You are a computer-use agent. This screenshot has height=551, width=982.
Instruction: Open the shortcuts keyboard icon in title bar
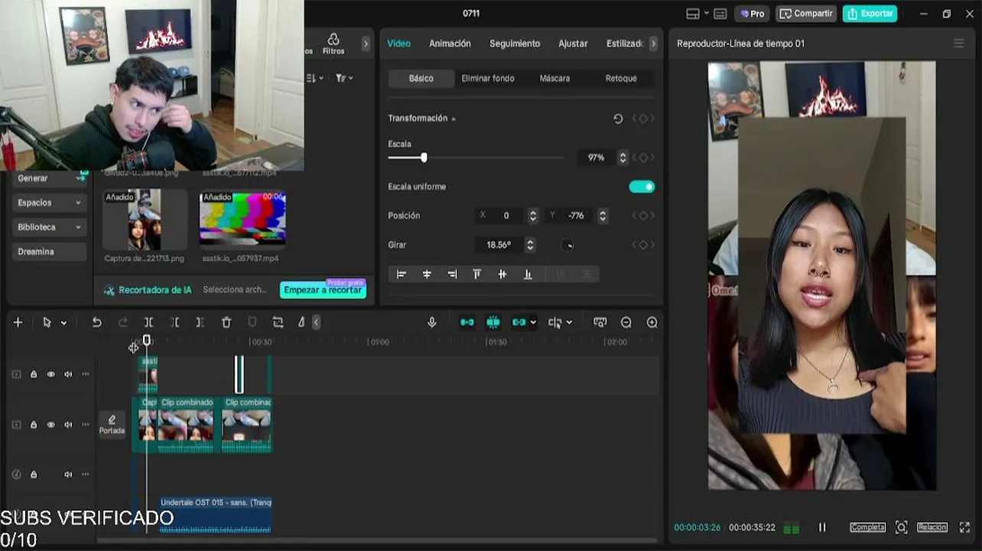[720, 14]
